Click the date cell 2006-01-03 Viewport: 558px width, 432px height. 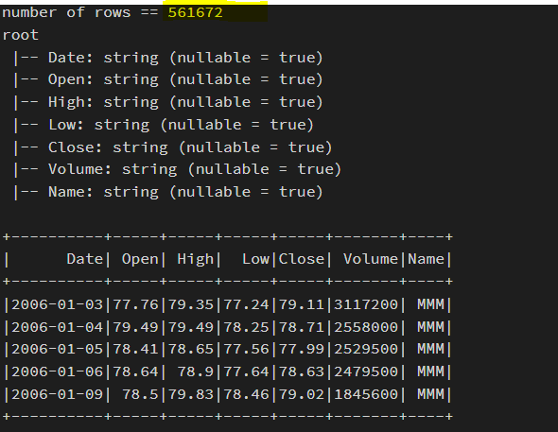click(57, 304)
